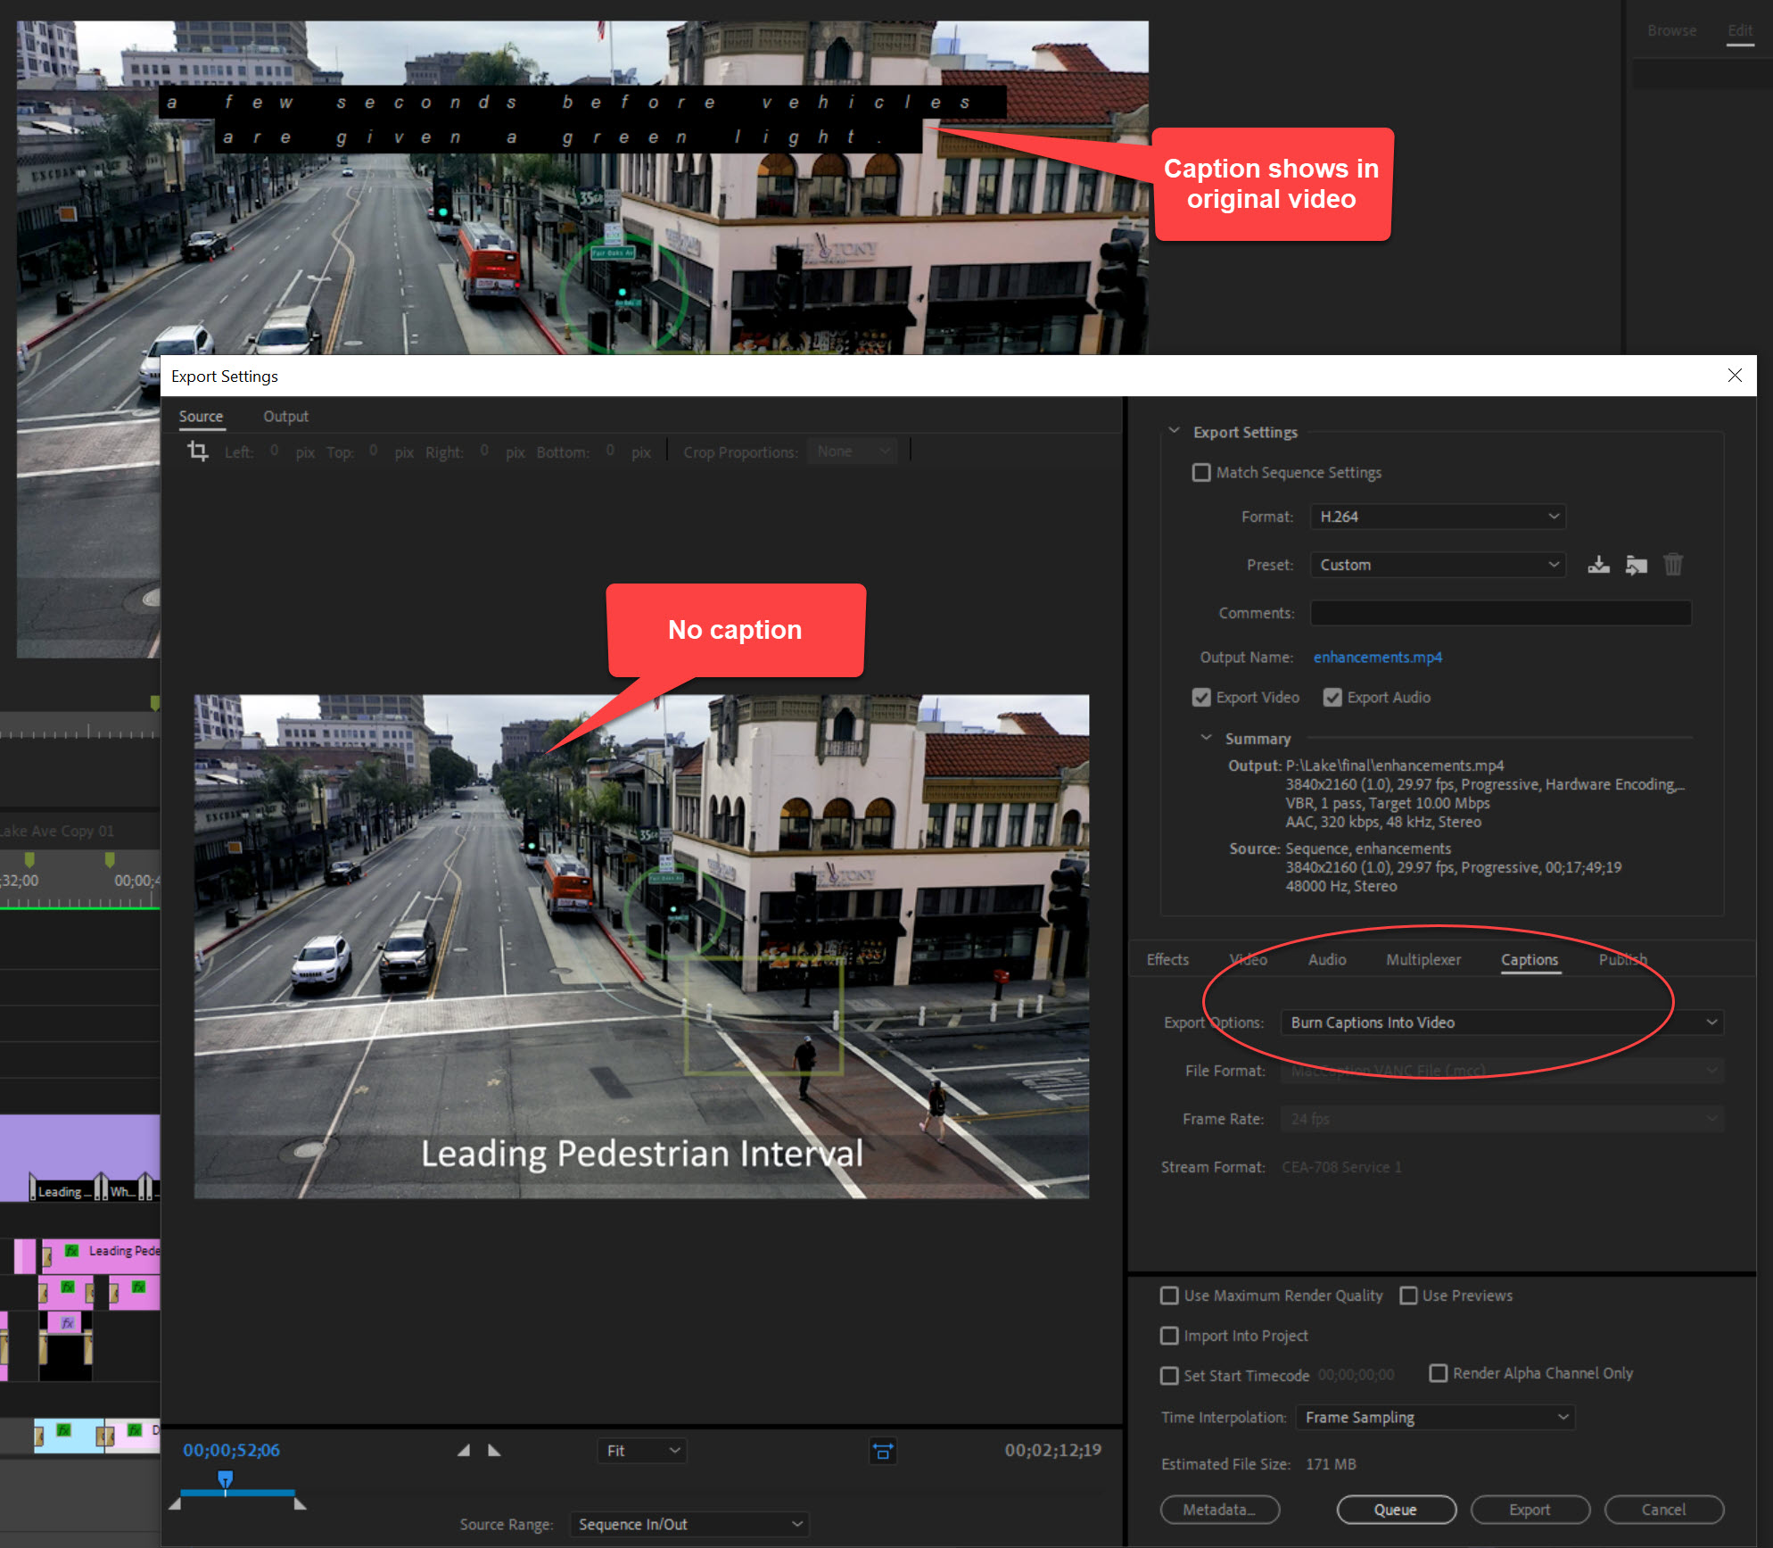
Task: Enable Match Sequence Settings
Action: (1201, 472)
